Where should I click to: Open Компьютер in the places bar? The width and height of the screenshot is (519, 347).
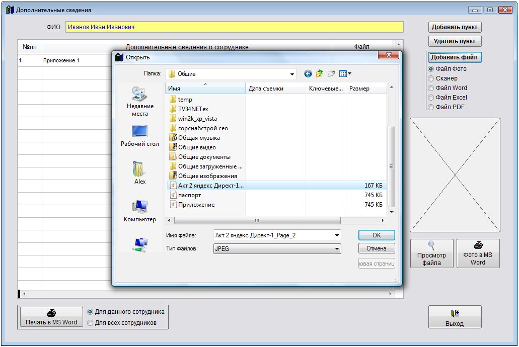click(140, 210)
